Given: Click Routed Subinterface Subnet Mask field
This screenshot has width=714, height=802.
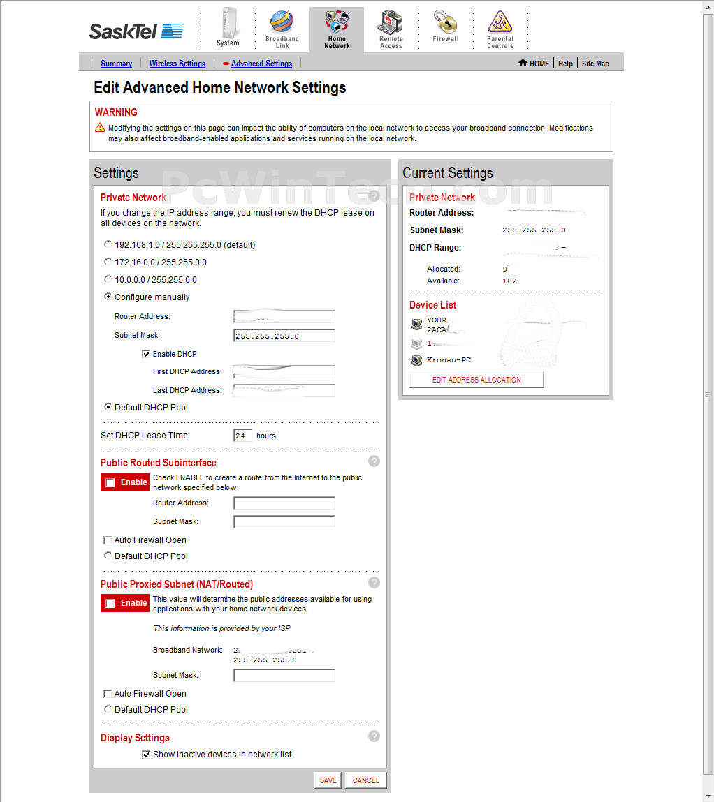Looking at the screenshot, I should pos(284,522).
